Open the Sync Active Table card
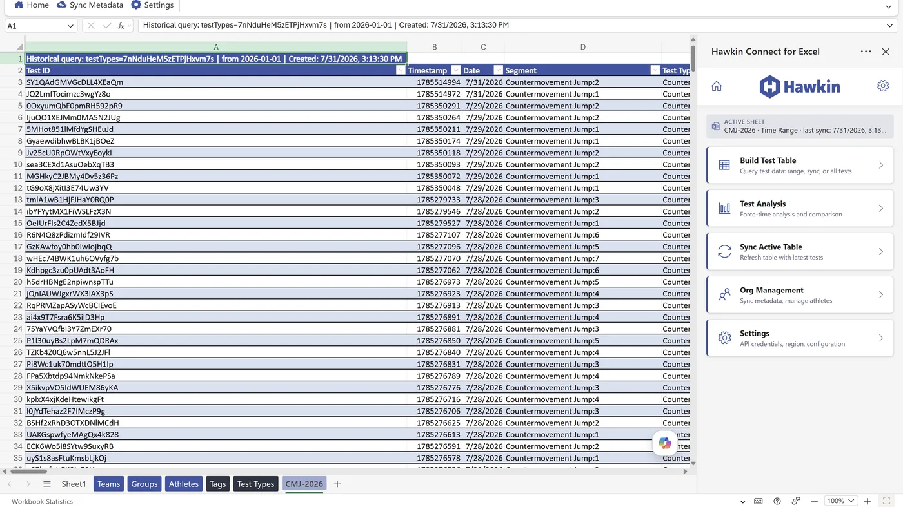The height and width of the screenshot is (507, 903). pos(800,251)
